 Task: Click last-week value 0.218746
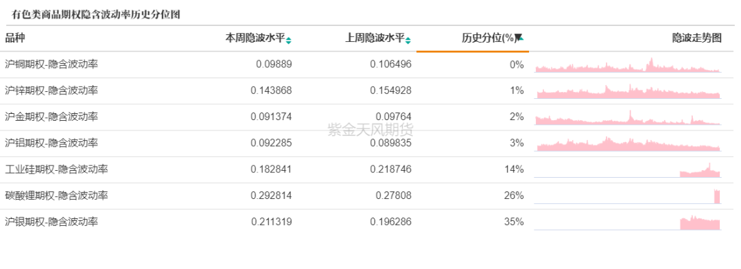point(391,169)
